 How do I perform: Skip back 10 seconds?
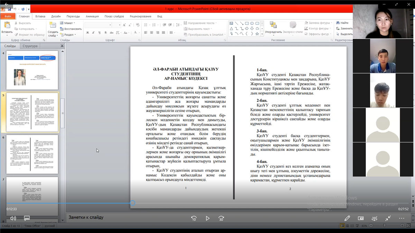pos(194,218)
